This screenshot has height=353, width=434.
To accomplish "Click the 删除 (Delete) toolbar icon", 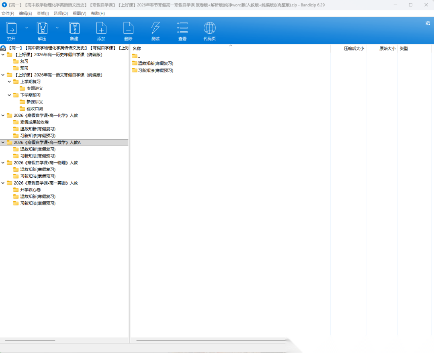I will 128,28.
